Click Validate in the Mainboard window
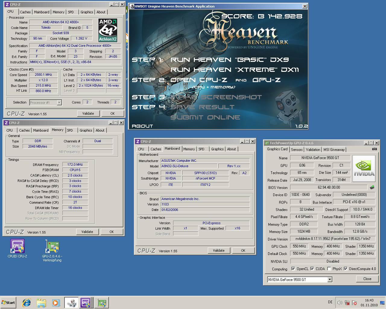The image size is (386, 309). click(219, 250)
